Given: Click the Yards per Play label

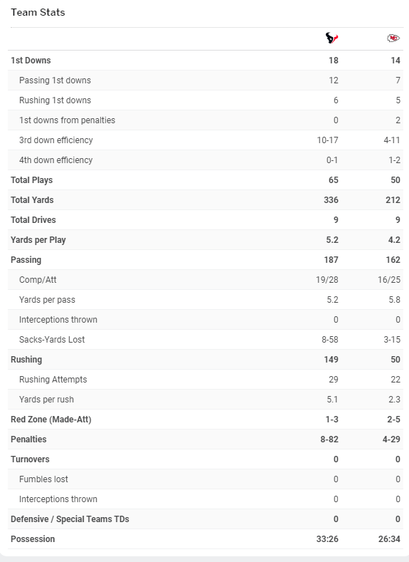Looking at the screenshot, I should tap(38, 240).
